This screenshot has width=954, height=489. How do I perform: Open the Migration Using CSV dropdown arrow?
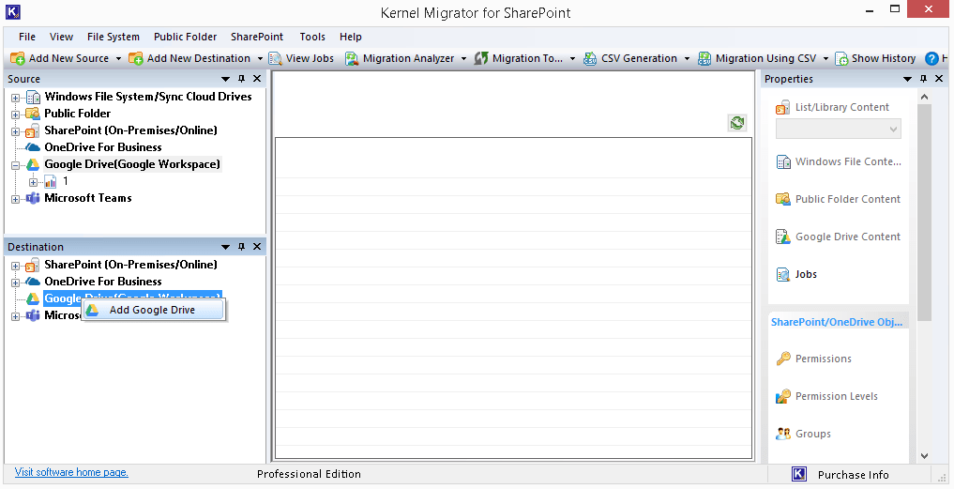(x=825, y=59)
